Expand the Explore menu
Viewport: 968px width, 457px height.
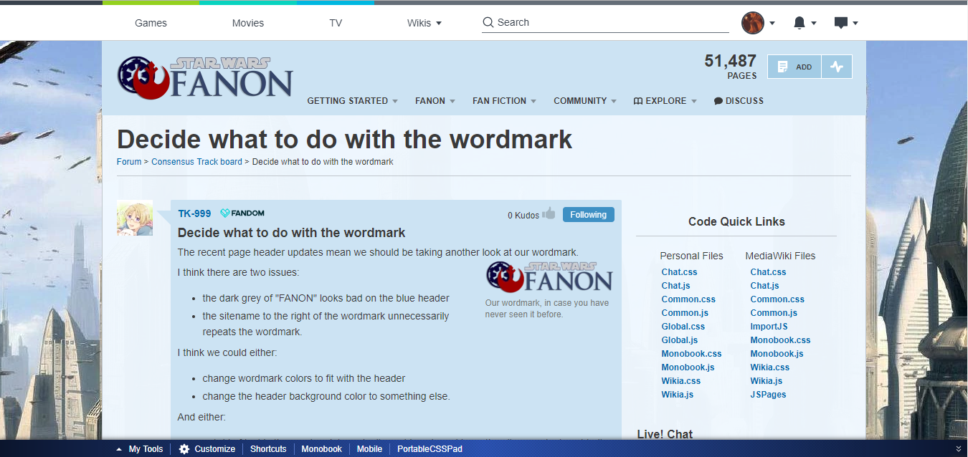tap(665, 101)
